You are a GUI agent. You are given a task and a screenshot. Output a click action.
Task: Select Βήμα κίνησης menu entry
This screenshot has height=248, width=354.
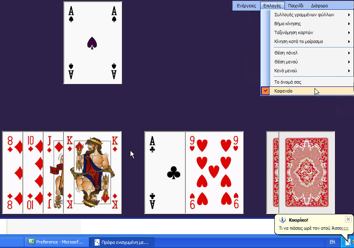(307, 24)
